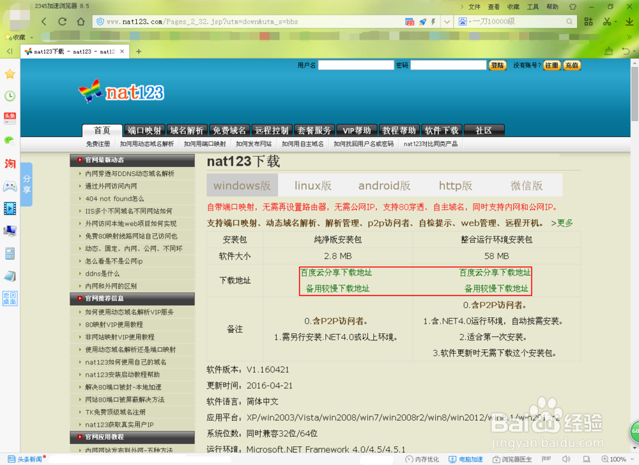The image size is (639, 465).
Task: Switch to the 微信版 download tab
Action: point(527,185)
